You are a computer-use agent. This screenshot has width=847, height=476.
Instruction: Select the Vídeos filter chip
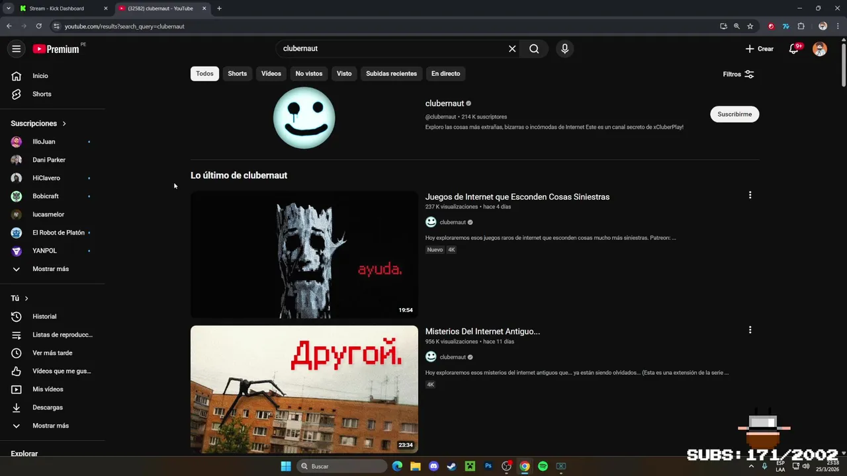(x=271, y=73)
